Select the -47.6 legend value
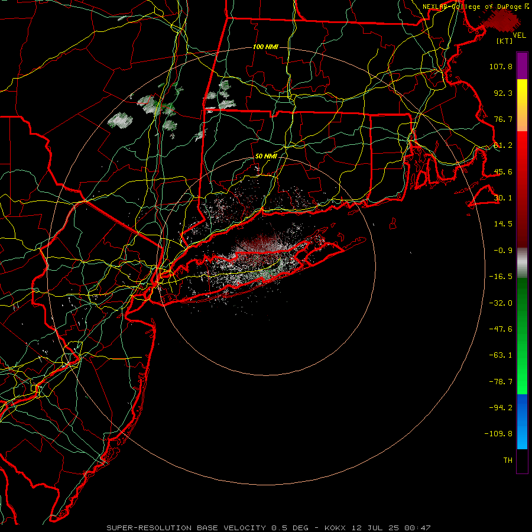Screen dimensions: 532x532 pyautogui.click(x=501, y=329)
